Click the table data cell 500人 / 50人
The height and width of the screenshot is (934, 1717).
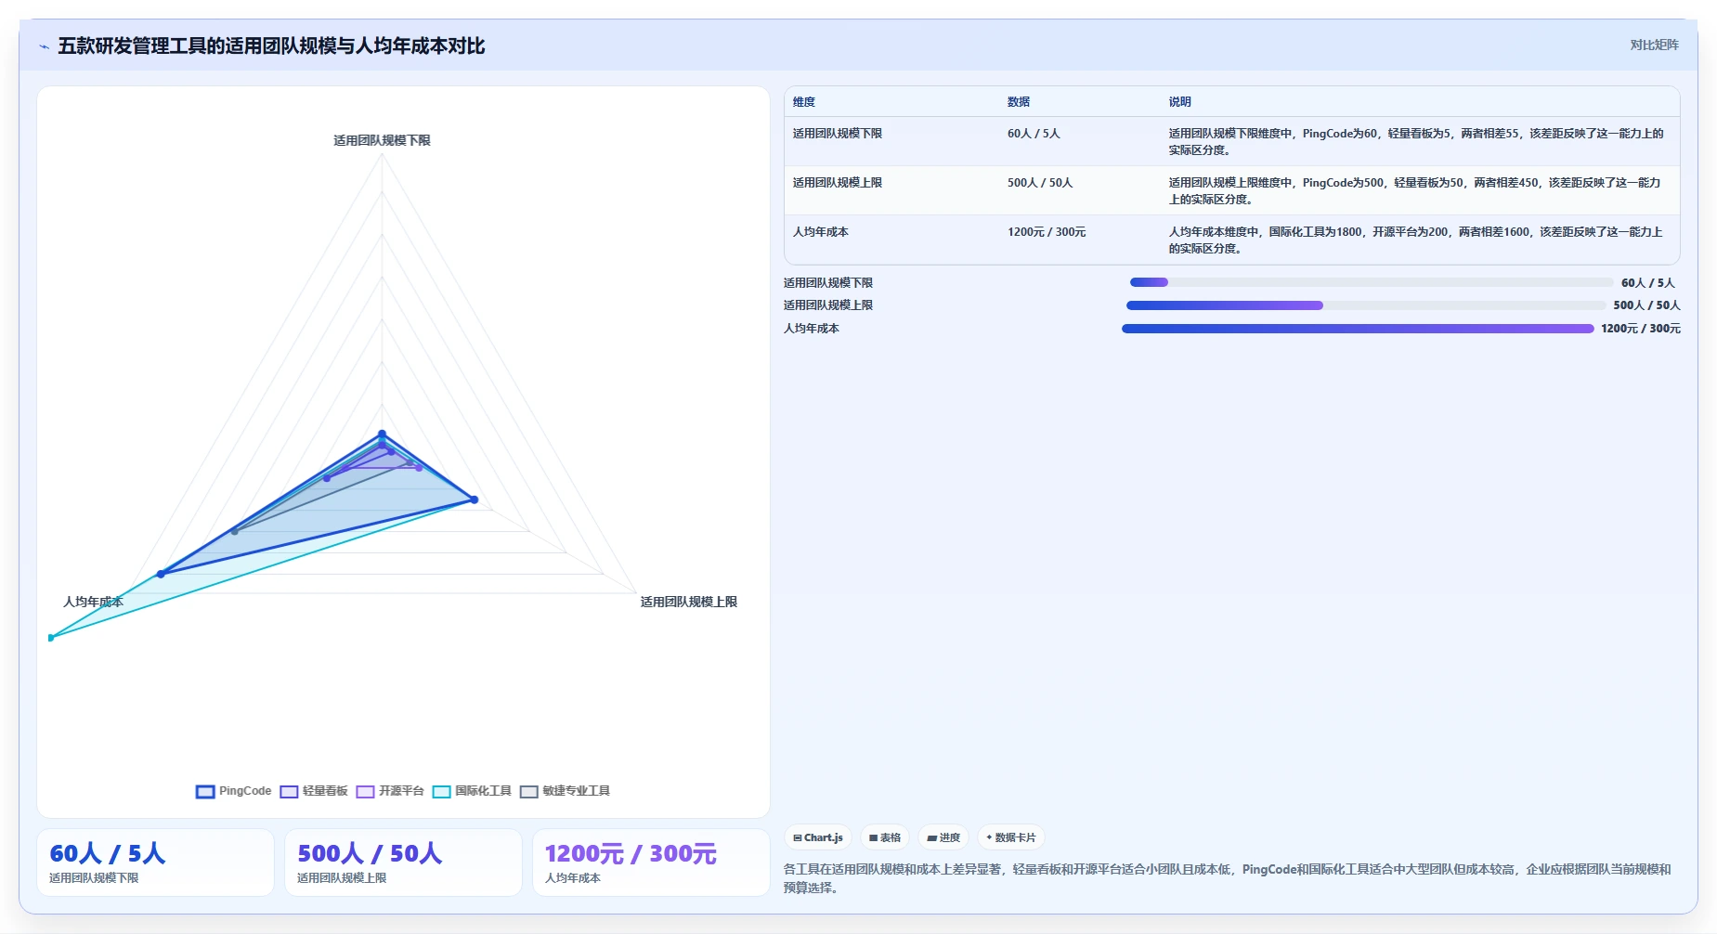(1040, 183)
